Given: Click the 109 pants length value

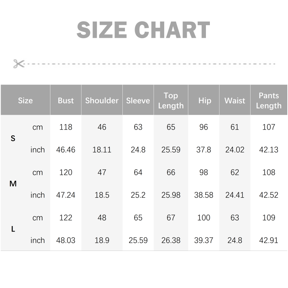Looking at the screenshot, I should [x=269, y=218].
